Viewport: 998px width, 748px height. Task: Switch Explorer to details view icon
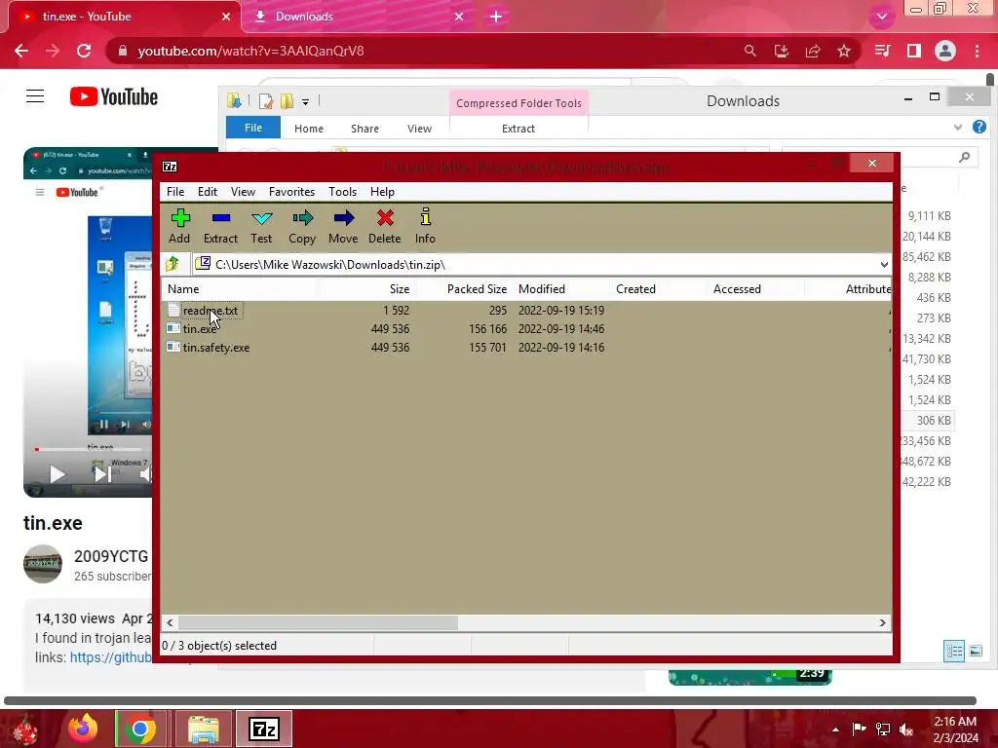(953, 651)
